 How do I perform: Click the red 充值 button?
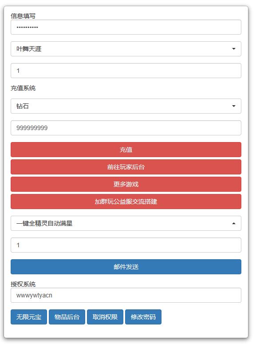pyautogui.click(x=126, y=150)
